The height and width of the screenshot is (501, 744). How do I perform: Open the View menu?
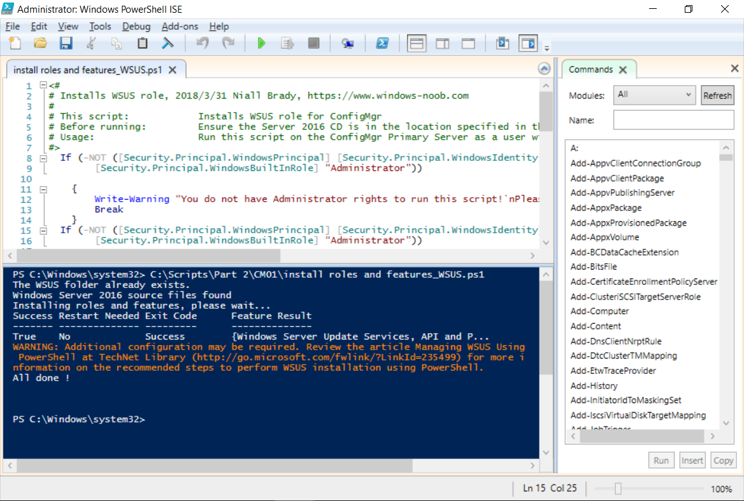(68, 27)
